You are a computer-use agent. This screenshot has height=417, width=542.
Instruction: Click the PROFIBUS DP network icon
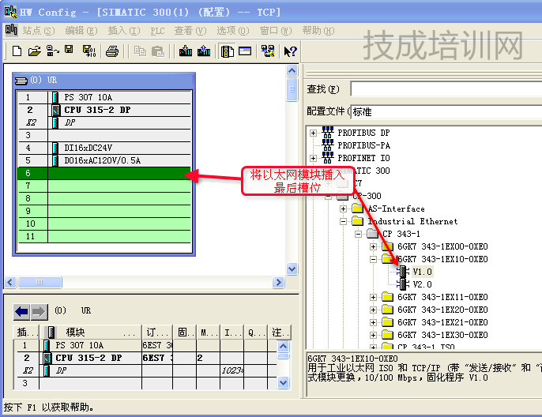(328, 133)
